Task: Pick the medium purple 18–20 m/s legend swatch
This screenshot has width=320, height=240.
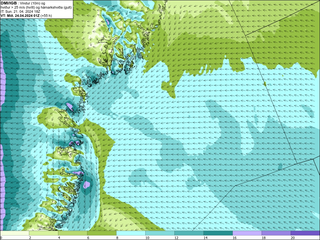Action: [x=276, y=233]
